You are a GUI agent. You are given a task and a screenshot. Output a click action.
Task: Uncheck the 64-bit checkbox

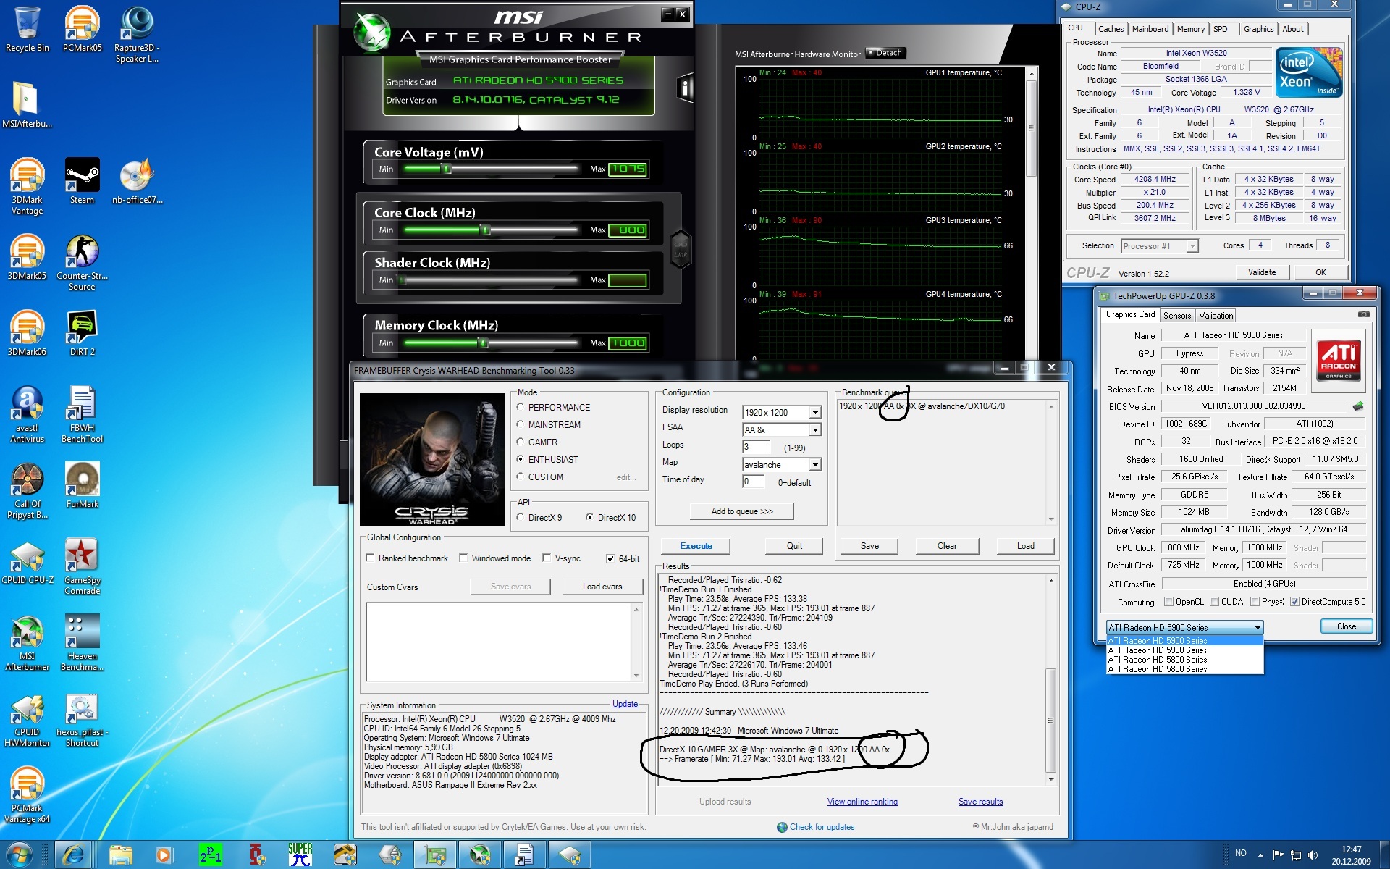(610, 558)
